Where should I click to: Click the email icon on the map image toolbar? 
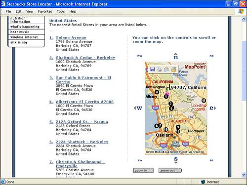click(166, 69)
